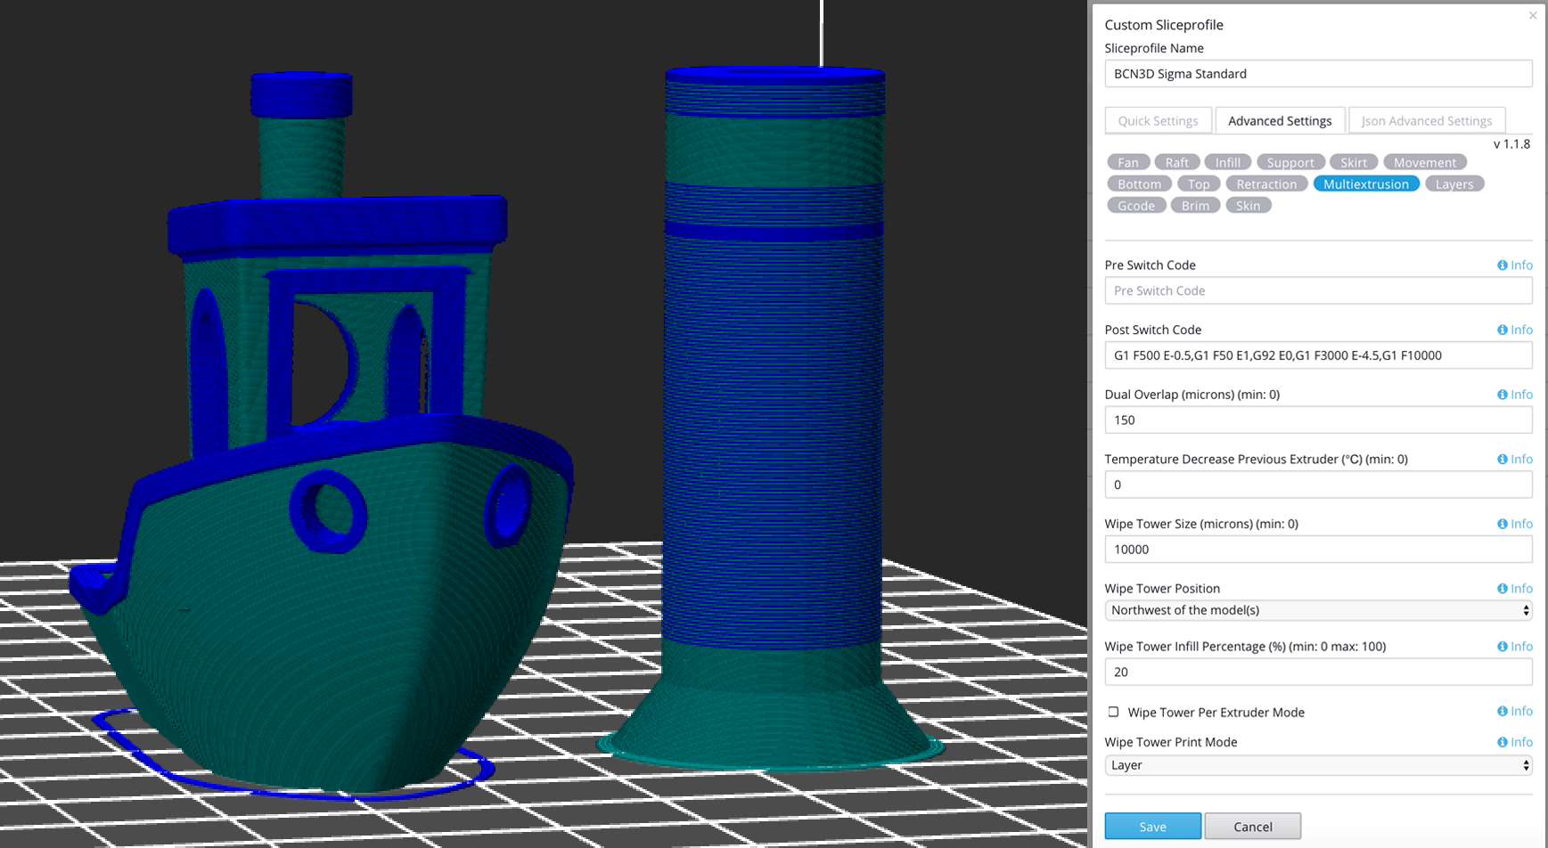Close the Custom Sliceprofile panel
Image resolution: width=1548 pixels, height=848 pixels.
click(x=1533, y=15)
